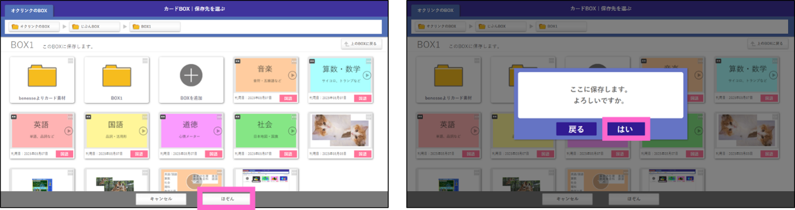Click pink 国語 tag on 音楽 card, left screenshot

[288, 98]
